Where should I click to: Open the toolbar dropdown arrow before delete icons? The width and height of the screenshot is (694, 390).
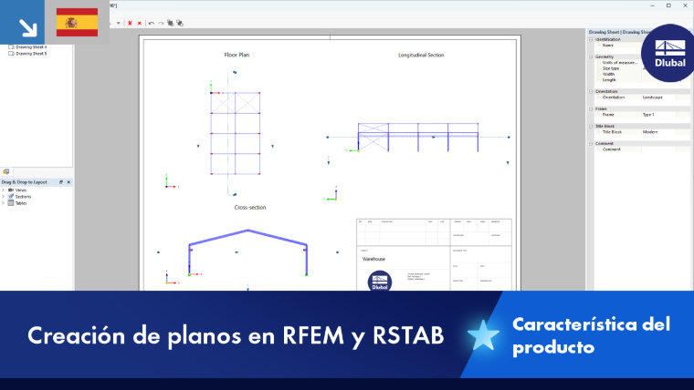[x=118, y=23]
